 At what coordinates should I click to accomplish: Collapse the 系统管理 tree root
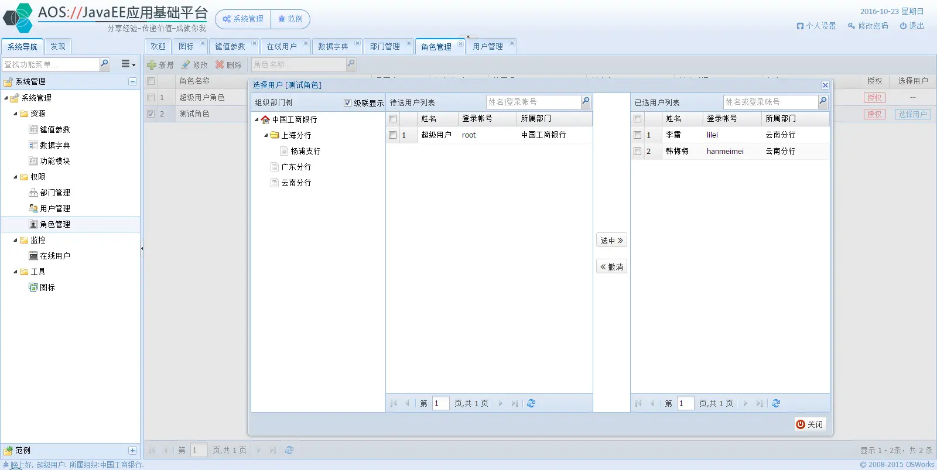pyautogui.click(x=6, y=98)
